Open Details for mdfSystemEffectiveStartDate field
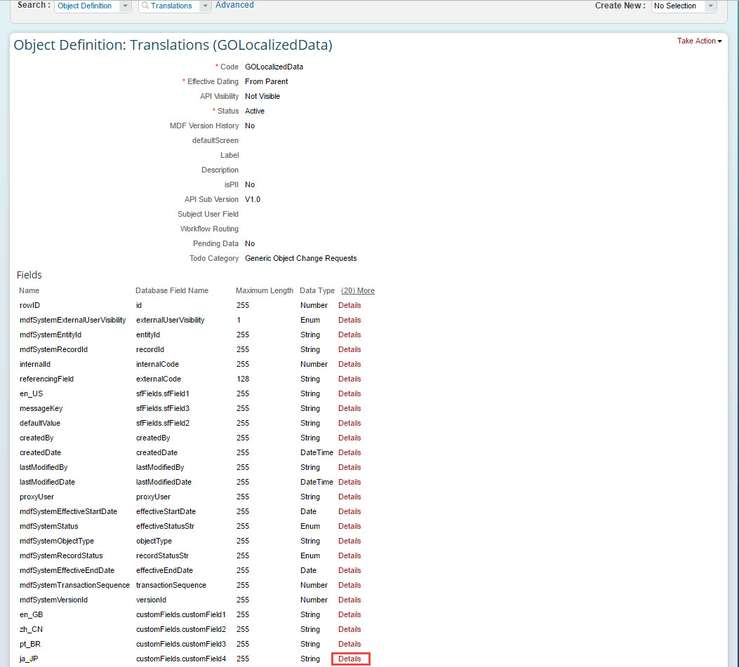 [x=349, y=511]
